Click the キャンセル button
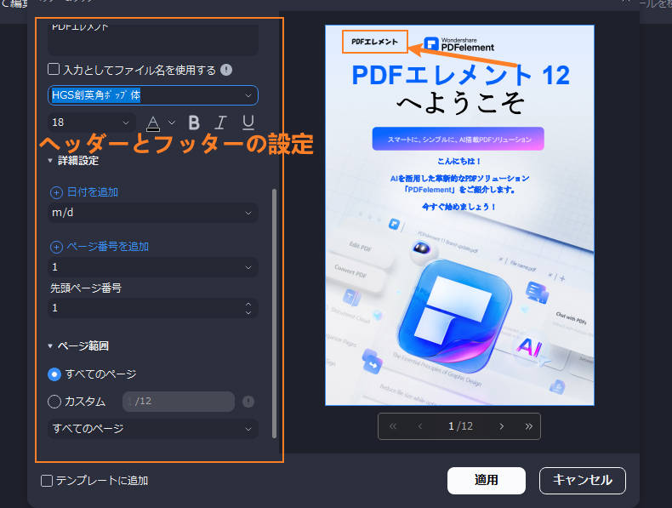Image resolution: width=672 pixels, height=508 pixels. point(583,480)
